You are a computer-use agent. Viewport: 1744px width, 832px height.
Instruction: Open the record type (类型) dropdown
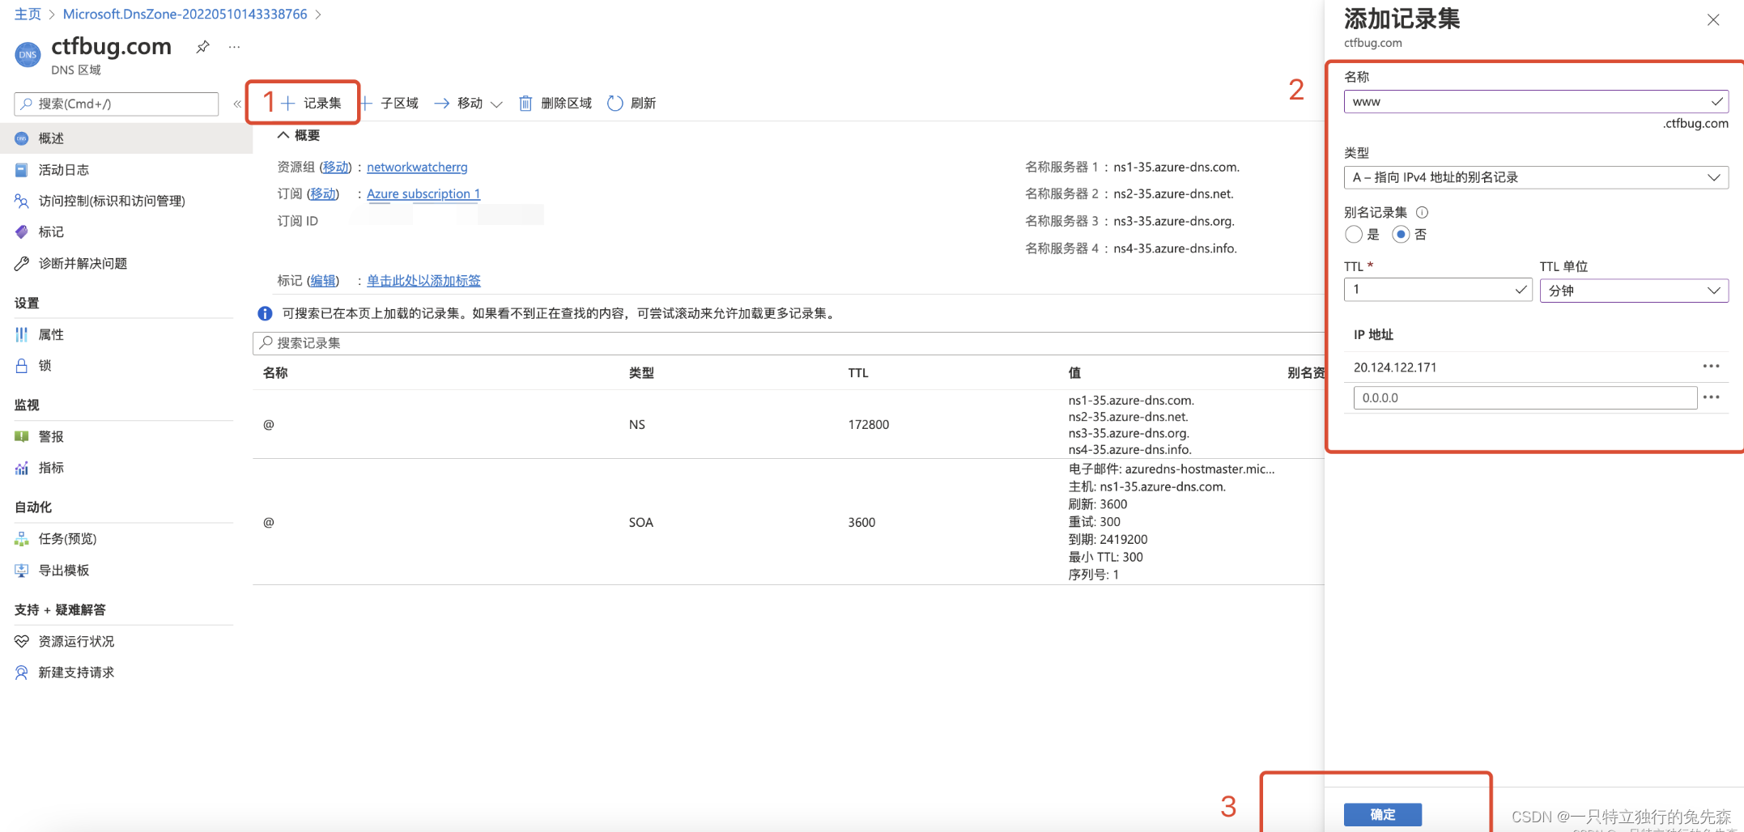point(1536,177)
